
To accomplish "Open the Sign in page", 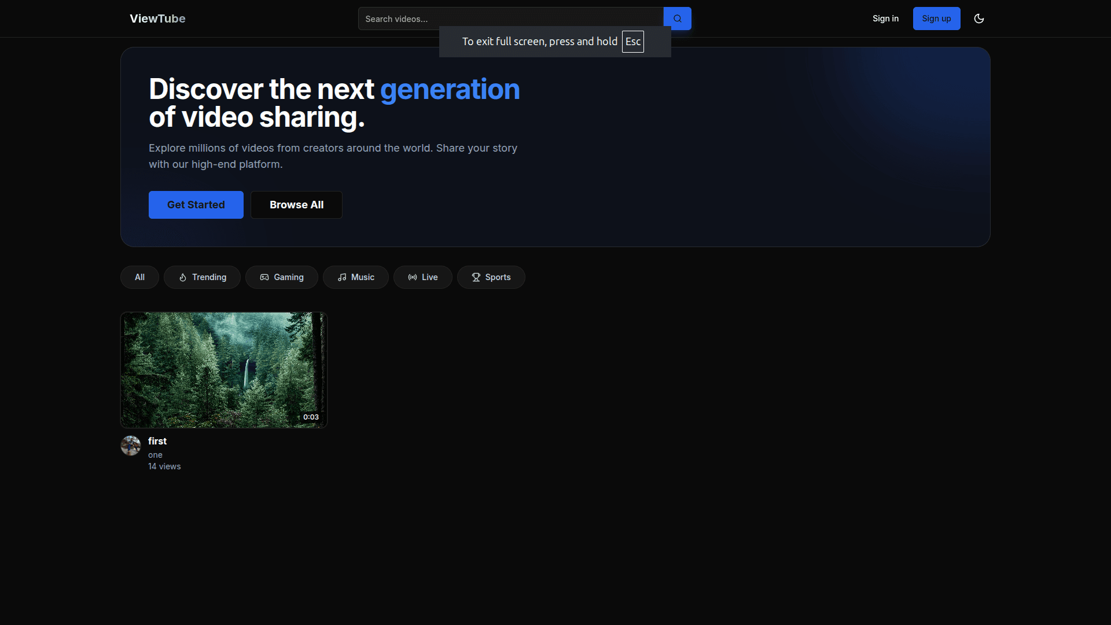I will tap(885, 19).
